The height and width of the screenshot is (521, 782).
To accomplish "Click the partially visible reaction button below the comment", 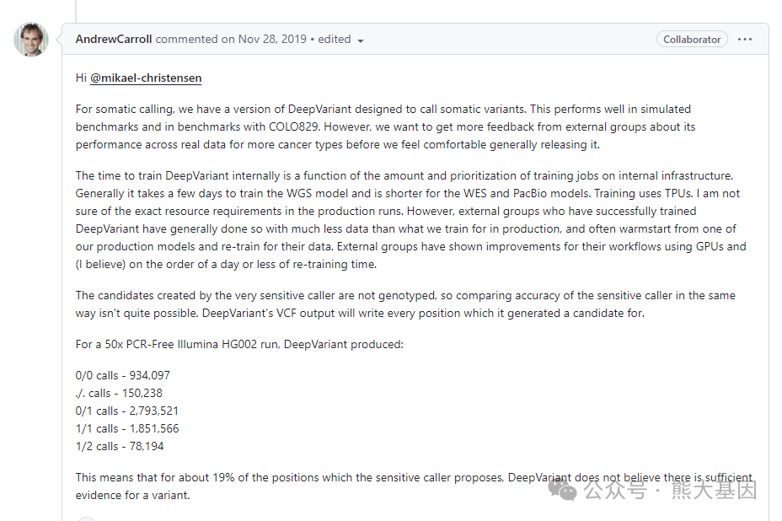I will click(85, 518).
